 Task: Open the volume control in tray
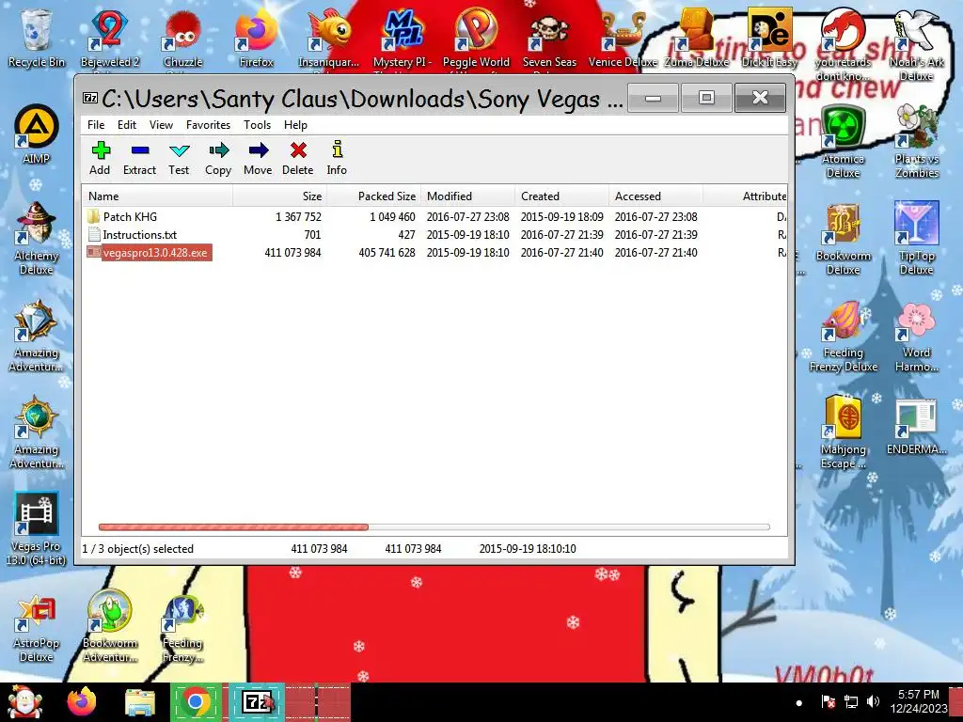[873, 701]
